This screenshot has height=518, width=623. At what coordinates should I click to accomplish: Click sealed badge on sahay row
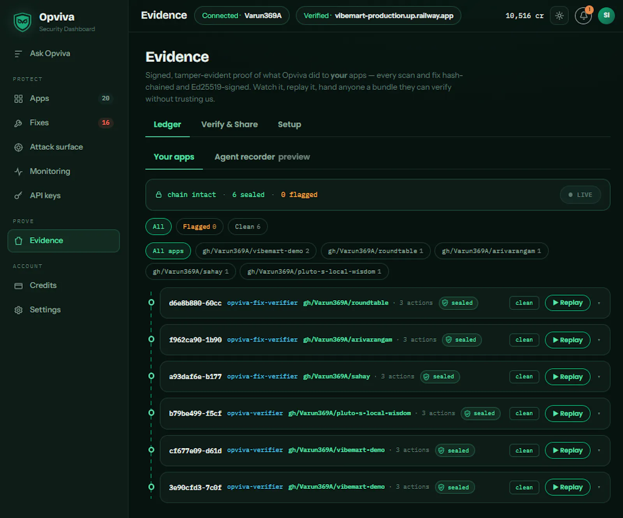[440, 376]
